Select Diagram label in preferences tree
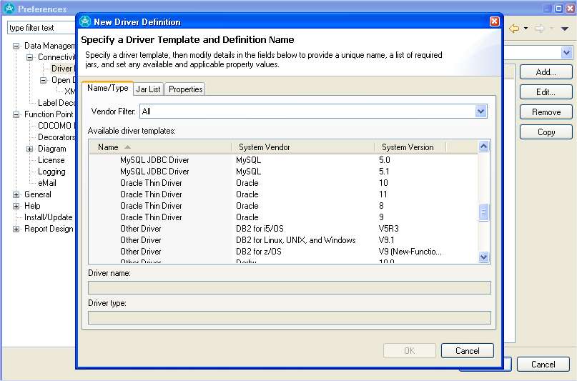The image size is (577, 381). (52, 149)
